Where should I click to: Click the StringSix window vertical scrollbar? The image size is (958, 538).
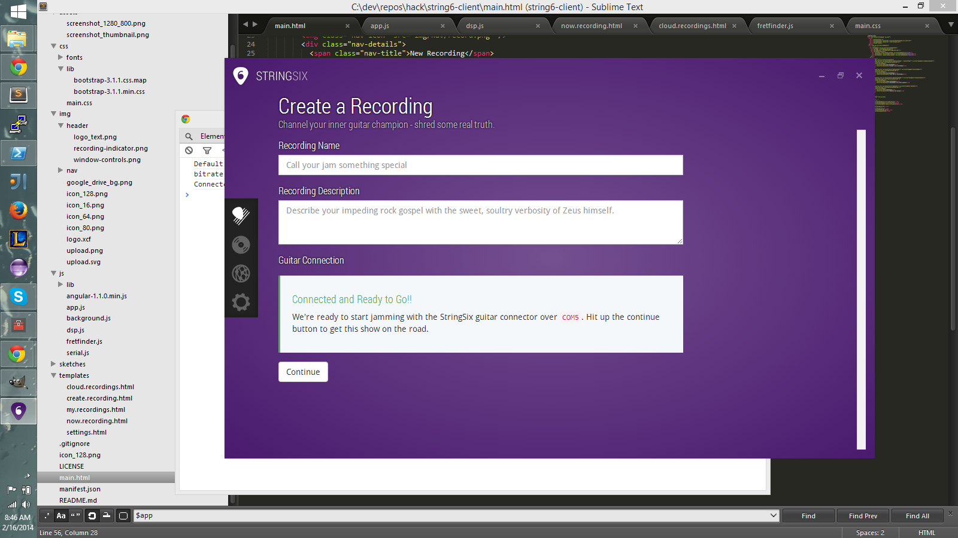861,289
